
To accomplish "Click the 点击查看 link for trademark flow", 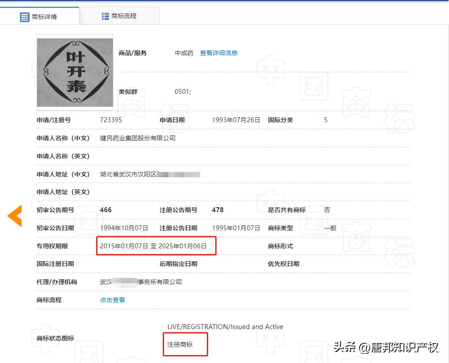I will click(x=112, y=299).
